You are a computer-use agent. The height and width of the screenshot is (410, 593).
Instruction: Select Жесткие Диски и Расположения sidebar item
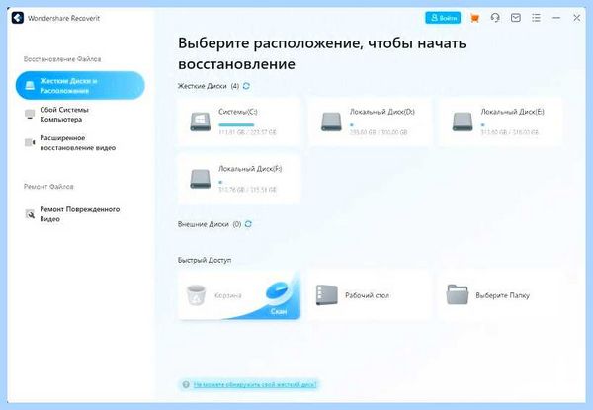[x=80, y=85]
